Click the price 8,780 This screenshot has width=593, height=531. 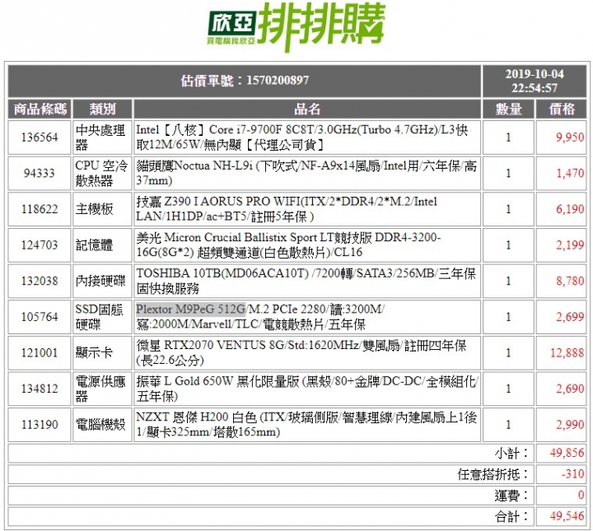coord(570,281)
